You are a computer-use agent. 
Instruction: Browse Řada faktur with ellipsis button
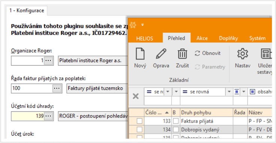(57, 88)
